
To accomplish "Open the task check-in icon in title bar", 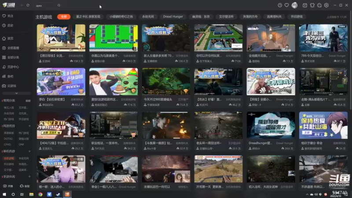I will (304, 5).
